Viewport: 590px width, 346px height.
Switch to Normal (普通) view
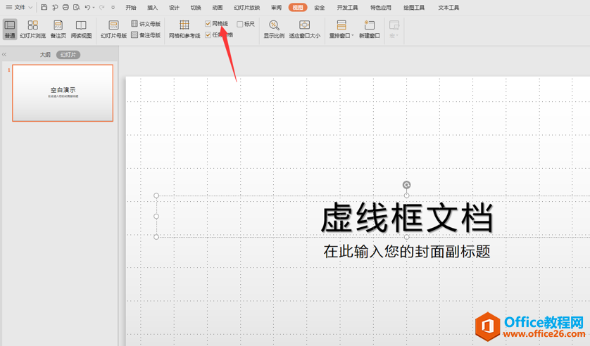(x=10, y=29)
